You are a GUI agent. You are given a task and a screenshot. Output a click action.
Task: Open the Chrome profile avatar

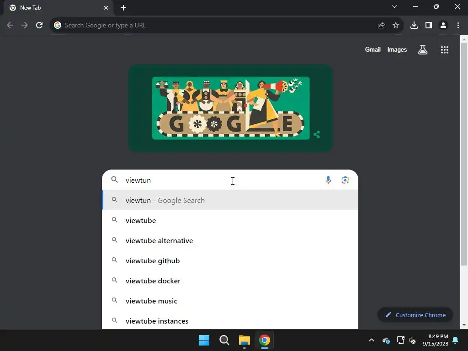tap(443, 26)
